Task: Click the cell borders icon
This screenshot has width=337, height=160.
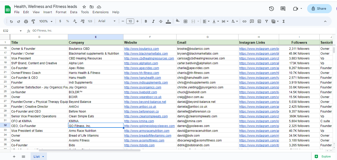Action: click(185, 21)
